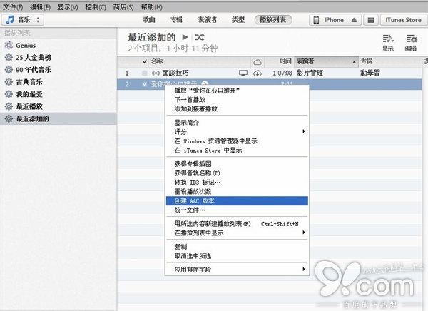Eject the iPhone using eject icon
This screenshot has height=311, width=428.
point(354,20)
